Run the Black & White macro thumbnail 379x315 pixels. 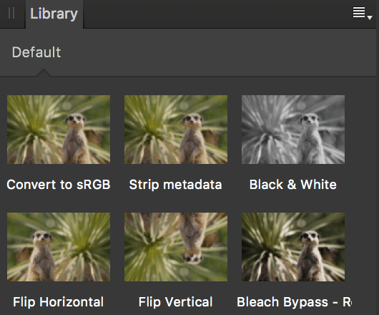(293, 130)
